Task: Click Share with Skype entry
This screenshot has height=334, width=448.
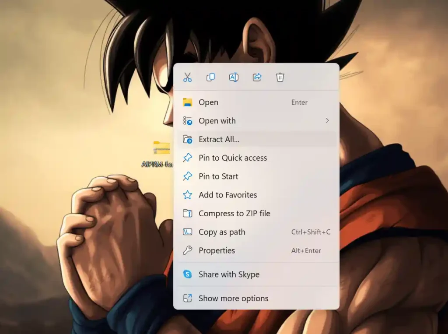Action: 256,274
